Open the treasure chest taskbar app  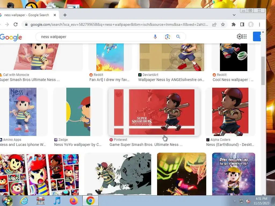(41, 201)
